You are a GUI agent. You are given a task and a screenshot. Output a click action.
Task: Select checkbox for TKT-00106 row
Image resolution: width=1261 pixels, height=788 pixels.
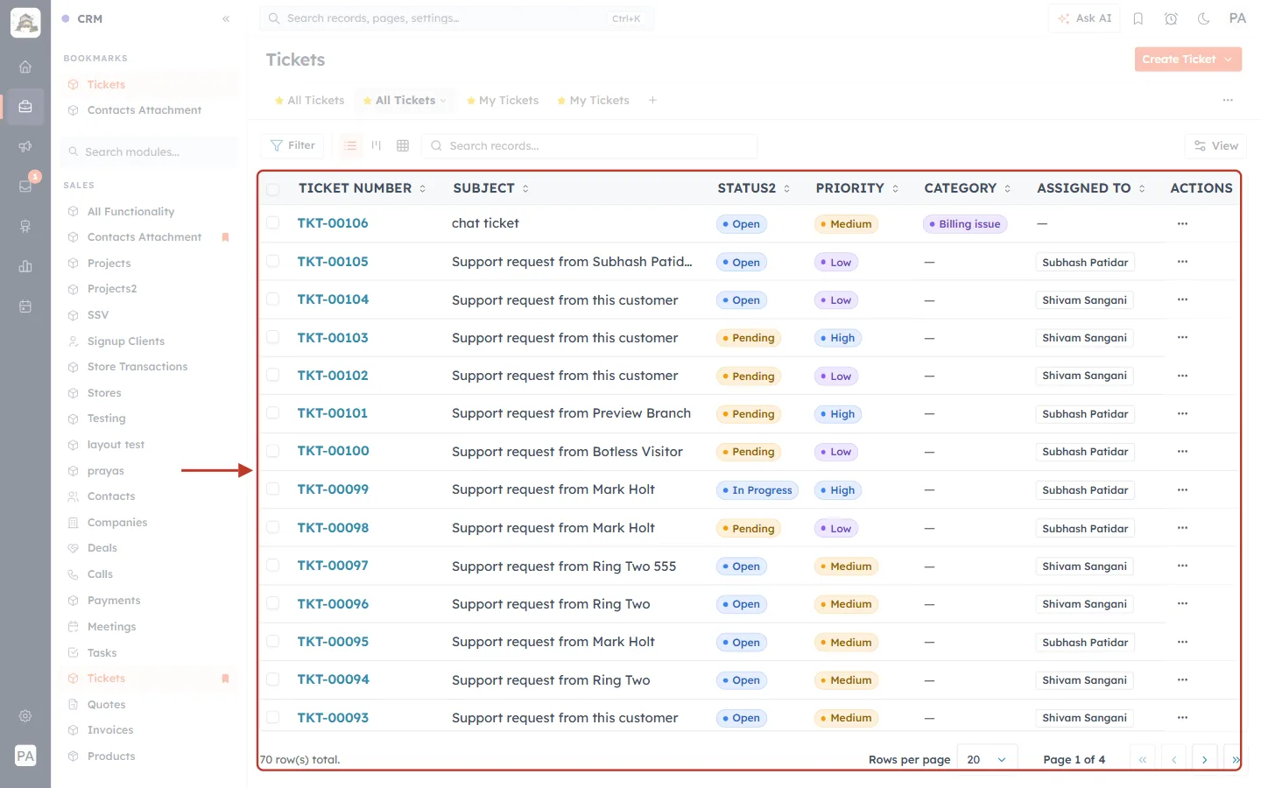[x=272, y=223]
